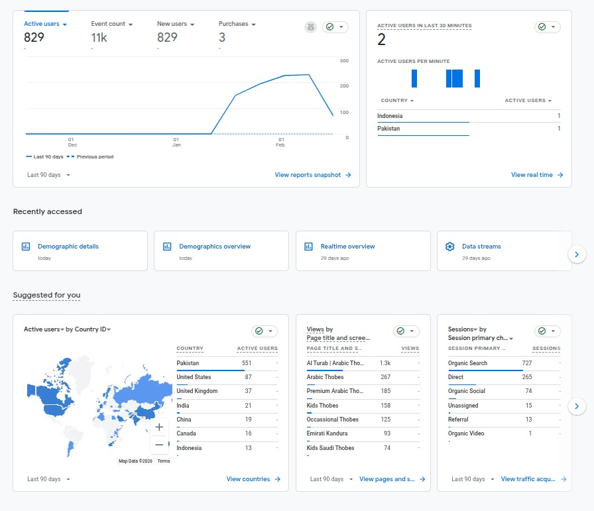Open checkmark status on Country ID card

click(x=264, y=331)
